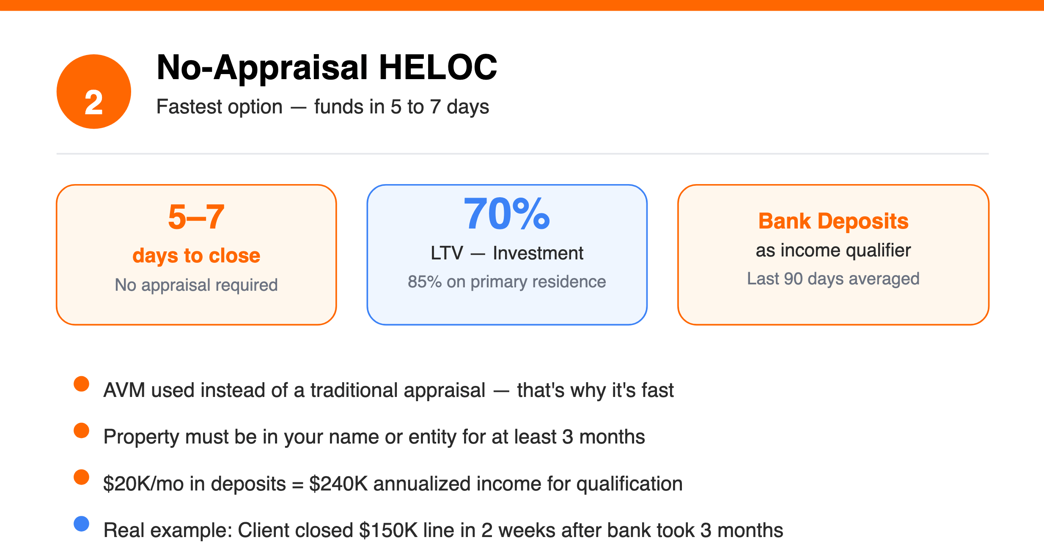Click the 70% LTV Investment card
Viewport: 1044px width, 551px height.
click(507, 255)
